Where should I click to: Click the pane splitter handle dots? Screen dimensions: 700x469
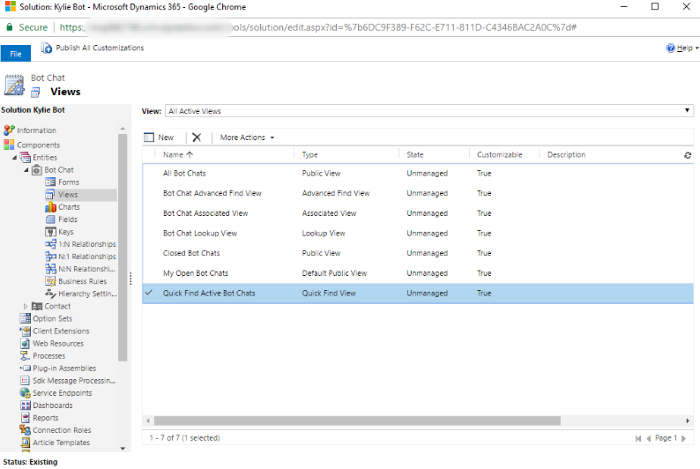pyautogui.click(x=130, y=279)
